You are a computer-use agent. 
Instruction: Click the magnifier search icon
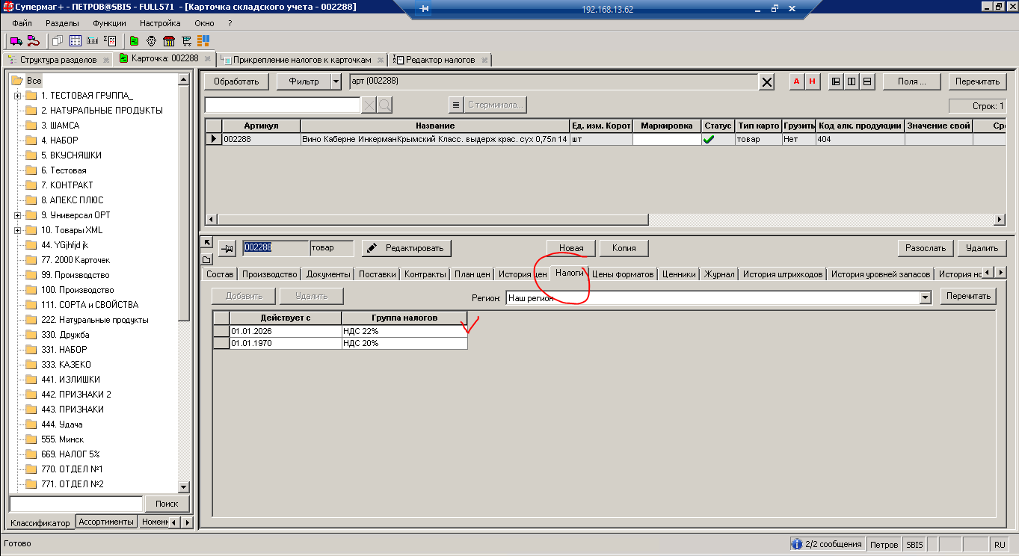[x=384, y=105]
